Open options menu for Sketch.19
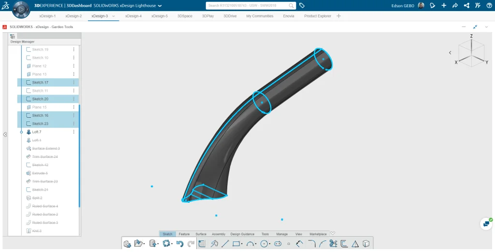The image size is (495, 252). pyautogui.click(x=74, y=50)
